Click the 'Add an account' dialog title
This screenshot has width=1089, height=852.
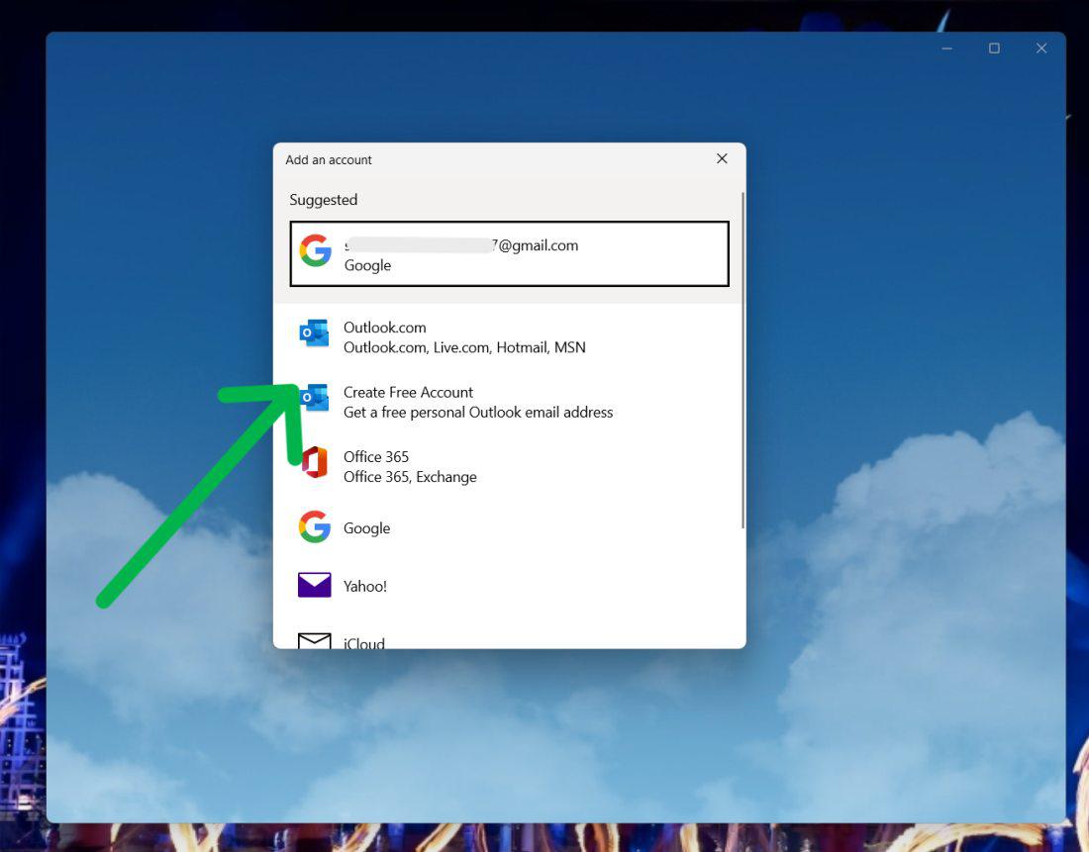click(329, 159)
